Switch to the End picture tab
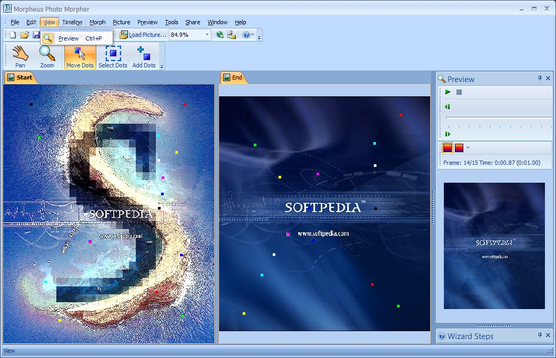Screen dimensions: 556x358 click(233, 77)
